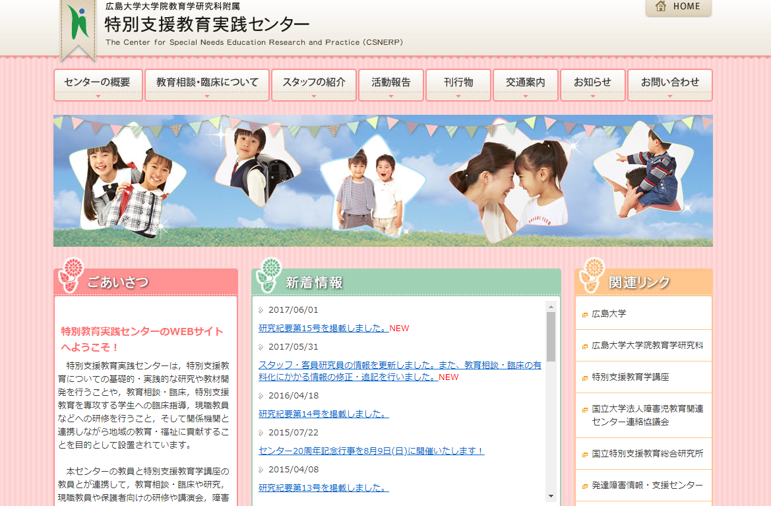This screenshot has height=506, width=771.
Task: Visit the 広島大学 related link
Action: [x=609, y=314]
